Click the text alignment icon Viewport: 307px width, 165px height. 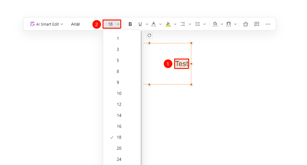[x=183, y=24]
